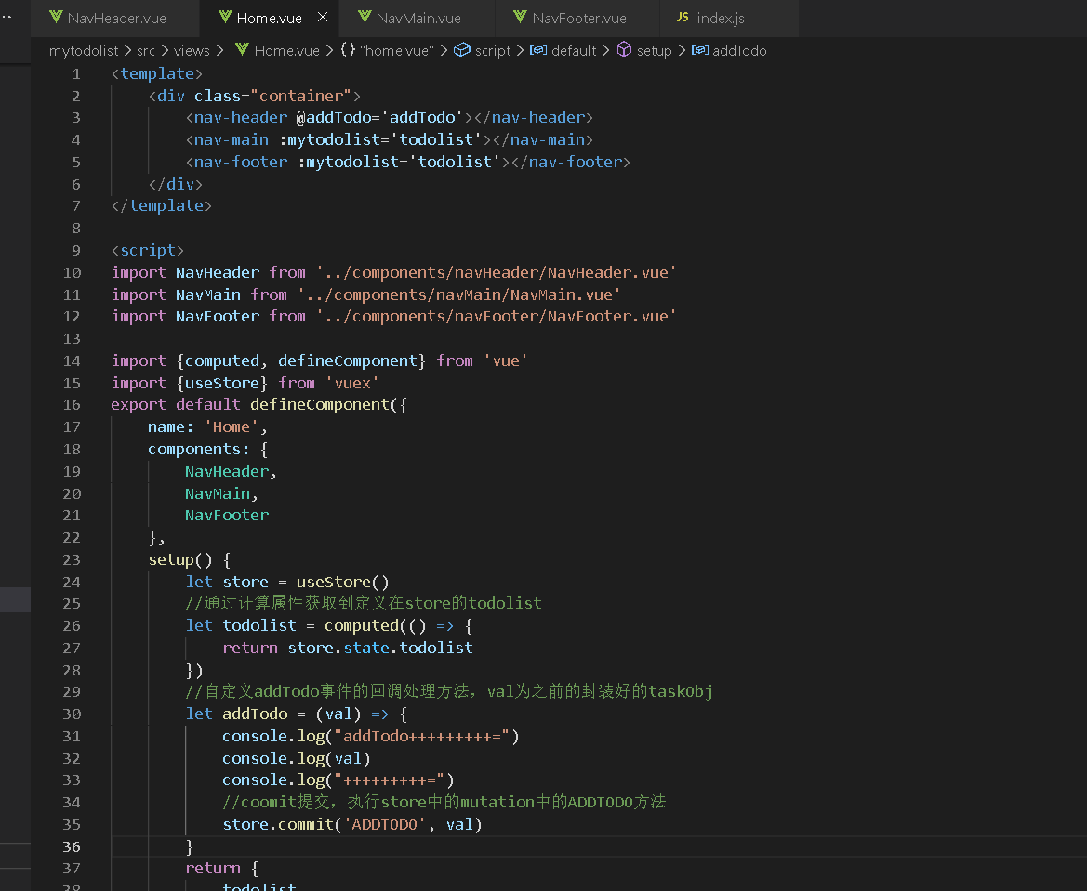Open the ellipsis more actions menu
This screenshot has height=891, width=1087.
click(7, 17)
